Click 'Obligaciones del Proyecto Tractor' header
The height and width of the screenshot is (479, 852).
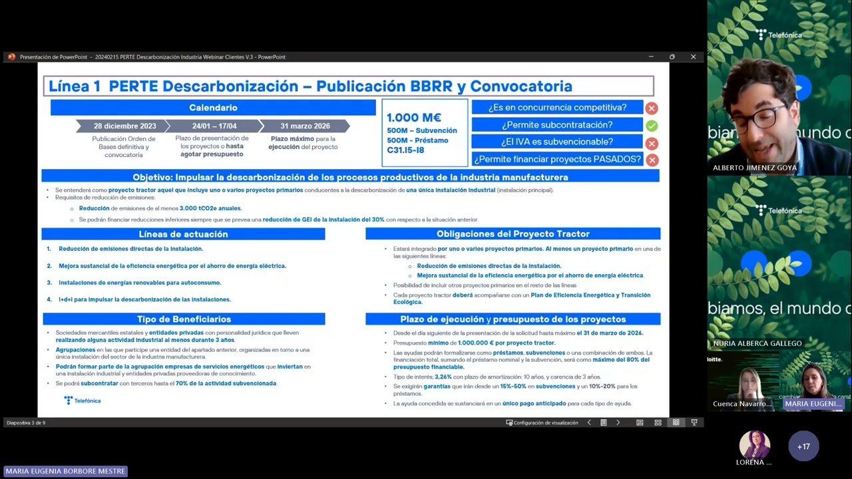coord(513,234)
